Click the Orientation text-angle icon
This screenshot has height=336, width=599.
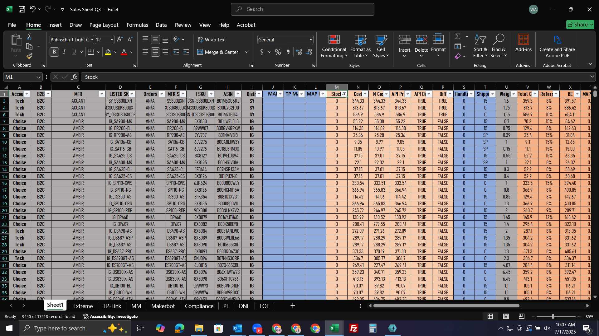coord(176,40)
